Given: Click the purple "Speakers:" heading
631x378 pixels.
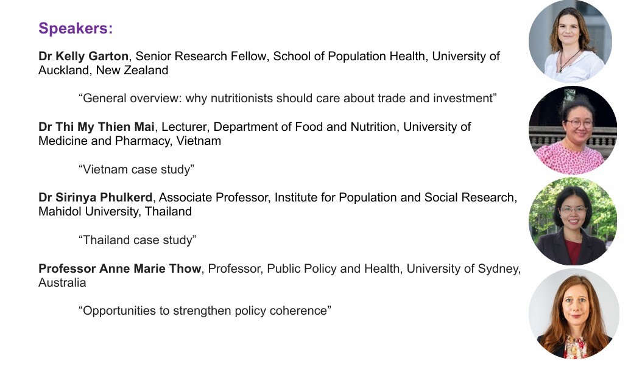Looking at the screenshot, I should [76, 29].
